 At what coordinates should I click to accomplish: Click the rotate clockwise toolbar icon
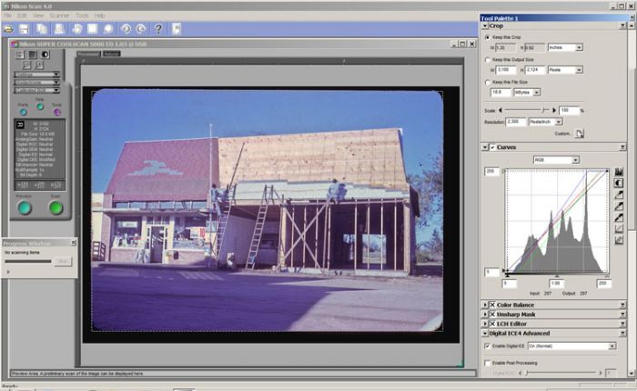click(x=141, y=29)
